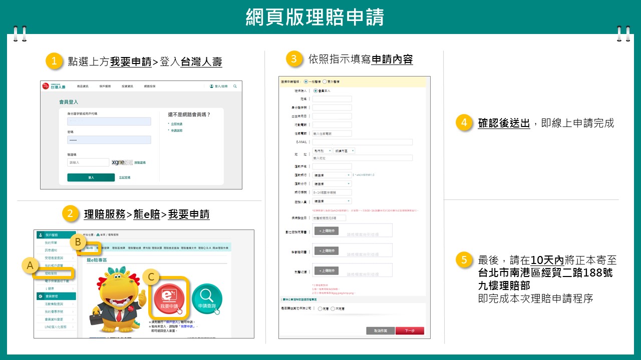Open the 匯款銀行 dropdown
641x360 pixels.
pyautogui.click(x=332, y=175)
